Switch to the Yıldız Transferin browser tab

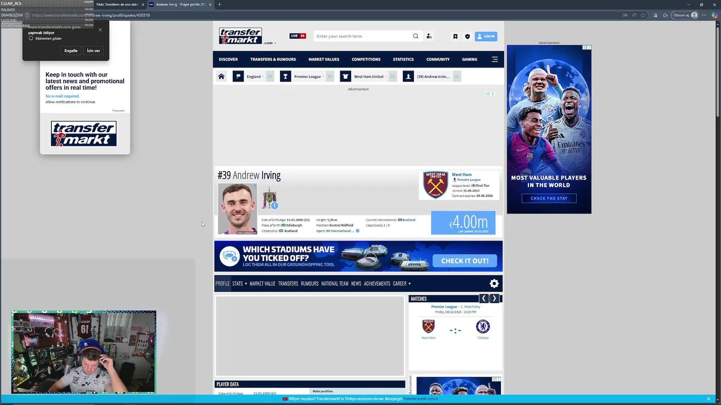click(x=117, y=4)
